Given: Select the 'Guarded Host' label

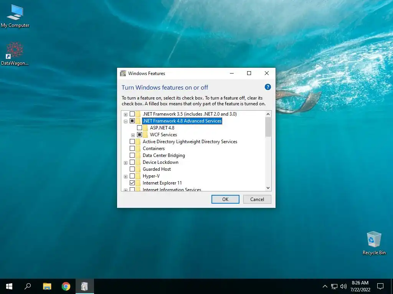Looking at the screenshot, I should pos(157,169).
